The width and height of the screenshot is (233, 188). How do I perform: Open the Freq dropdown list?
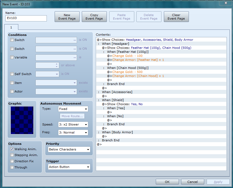73,132
